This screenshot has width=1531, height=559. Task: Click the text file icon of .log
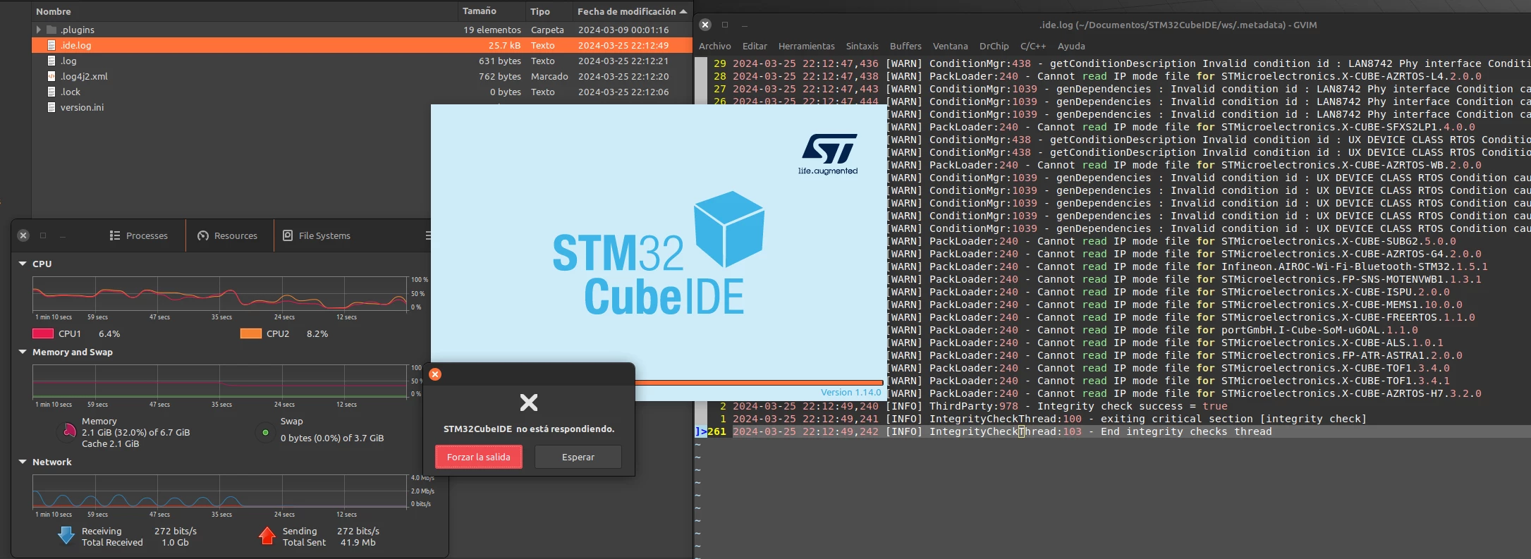coord(51,61)
